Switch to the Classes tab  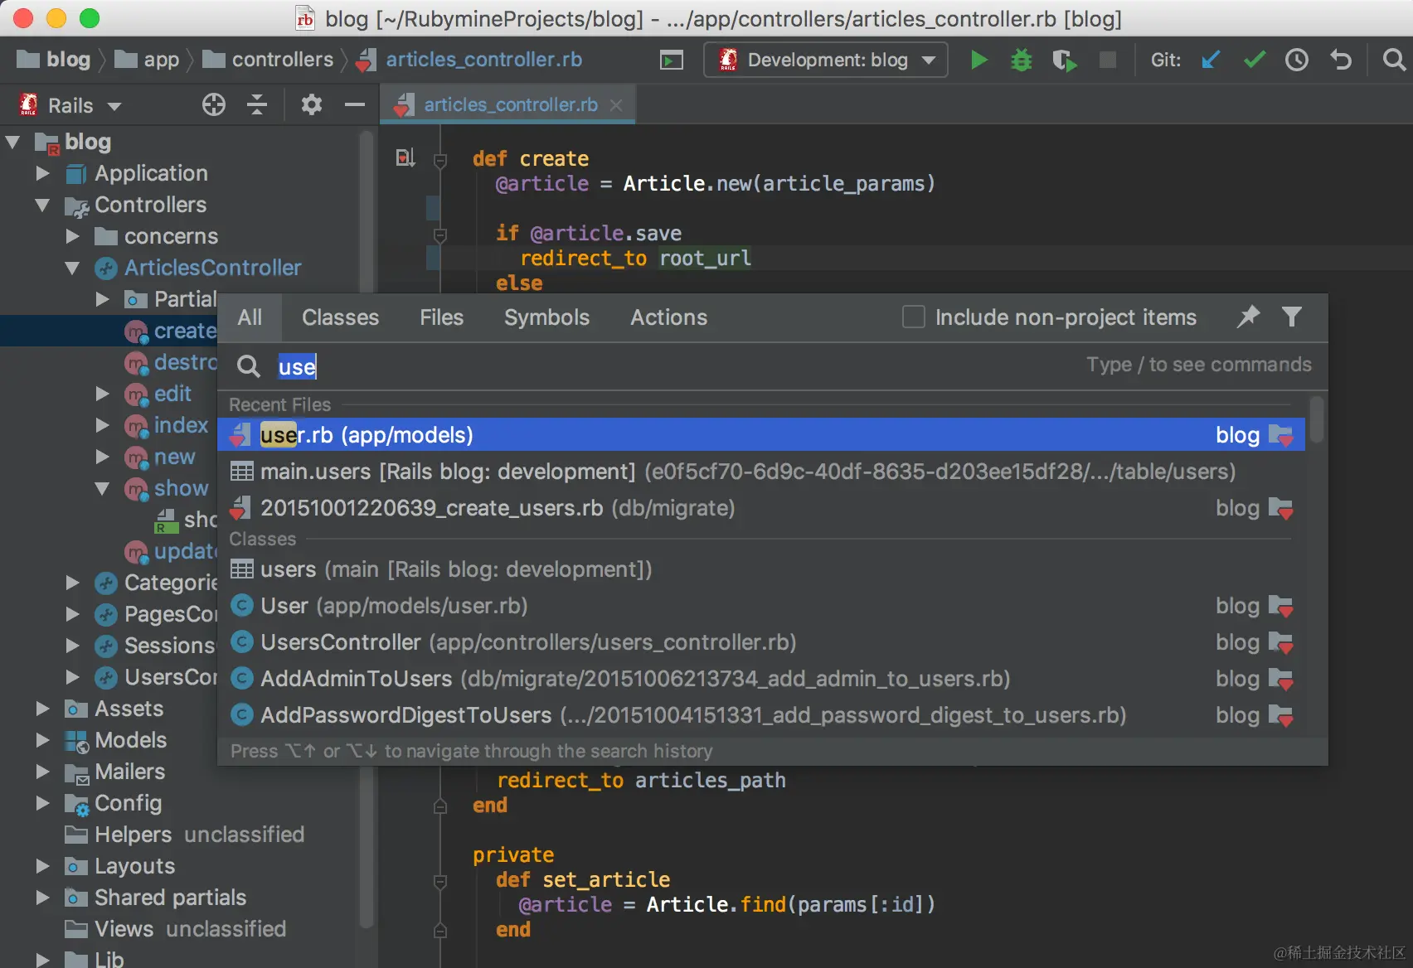point(340,317)
